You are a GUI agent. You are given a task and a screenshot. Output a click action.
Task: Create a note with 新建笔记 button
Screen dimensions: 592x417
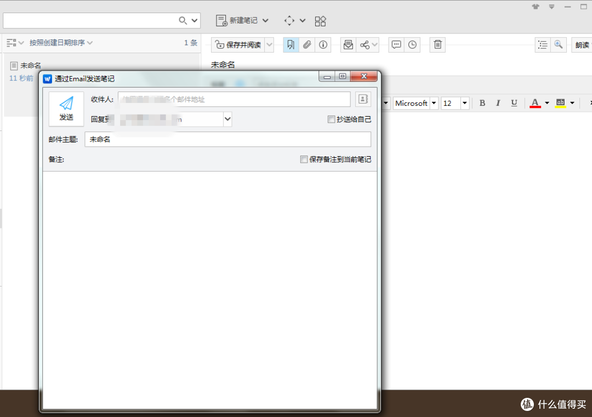[x=237, y=20]
